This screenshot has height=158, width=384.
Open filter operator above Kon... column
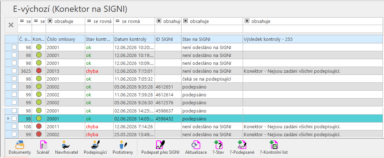(39, 21)
